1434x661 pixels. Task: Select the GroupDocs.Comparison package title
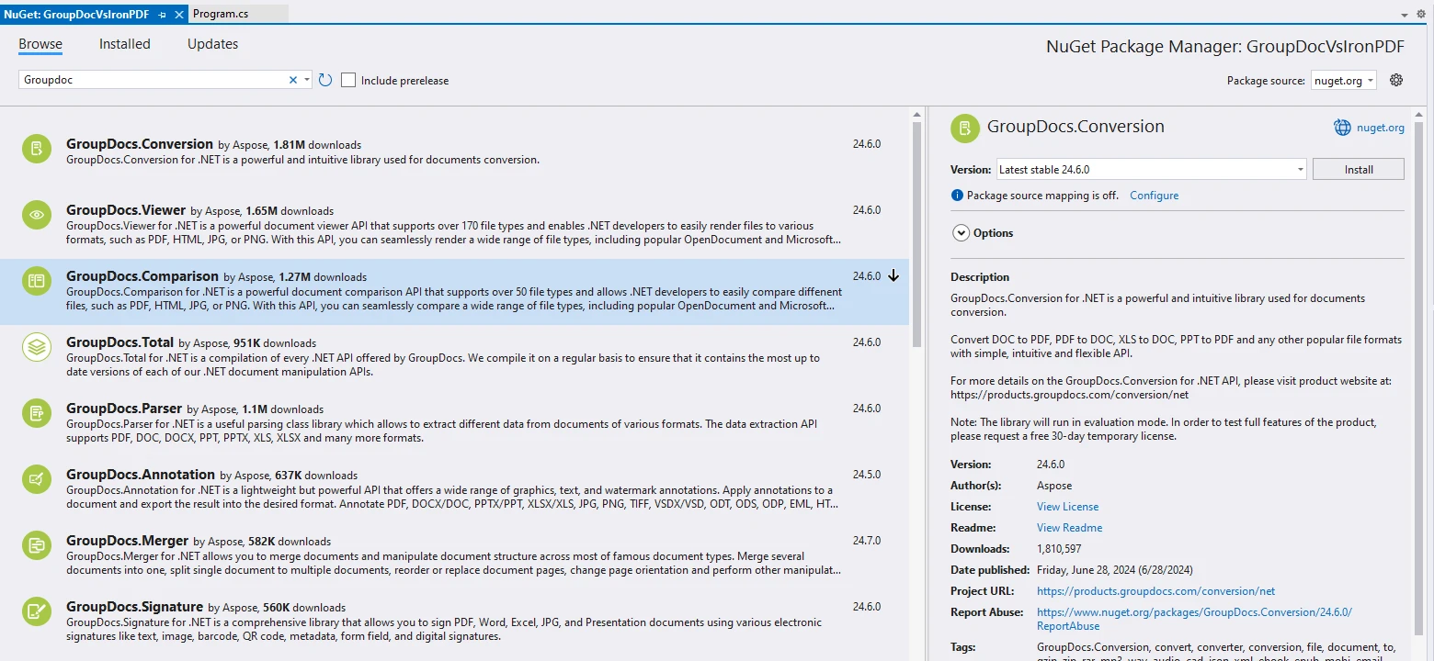[142, 276]
